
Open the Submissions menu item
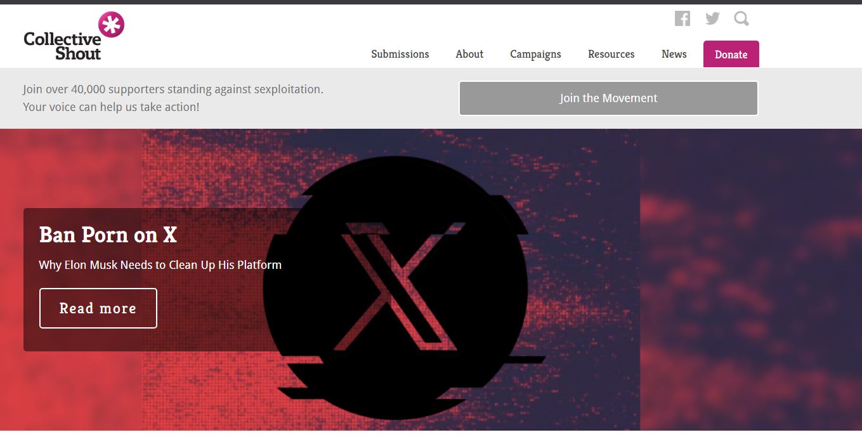[x=400, y=54]
